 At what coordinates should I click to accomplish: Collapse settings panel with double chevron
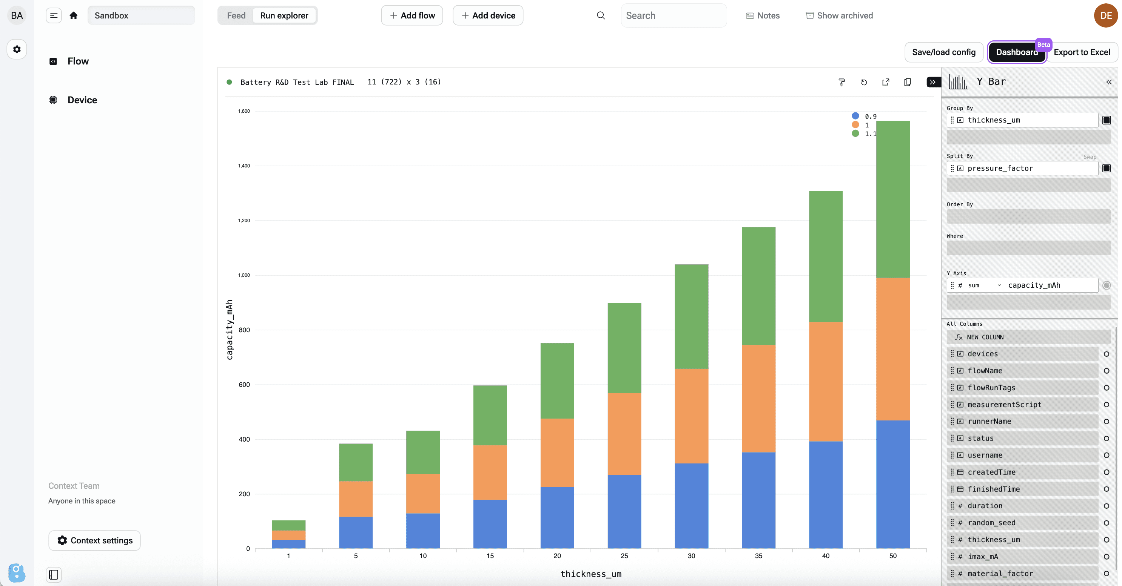click(x=1108, y=82)
